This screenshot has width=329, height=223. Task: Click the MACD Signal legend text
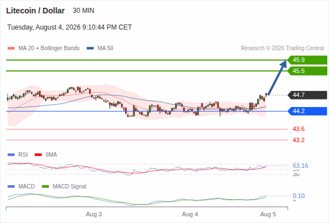click(x=70, y=187)
